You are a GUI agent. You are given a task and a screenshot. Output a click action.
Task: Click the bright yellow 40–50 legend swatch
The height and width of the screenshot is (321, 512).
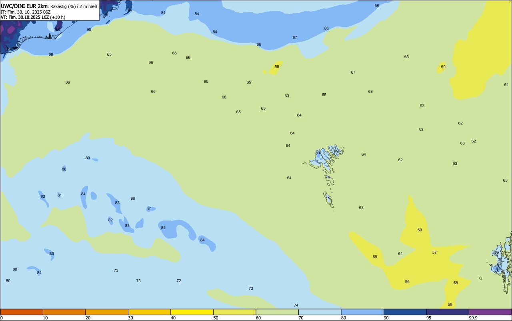pos(192,312)
